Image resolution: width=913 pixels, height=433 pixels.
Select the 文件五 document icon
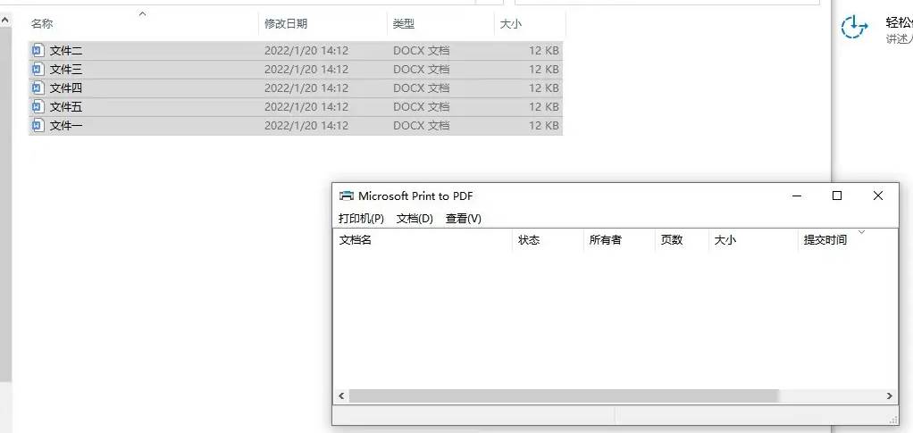tap(38, 107)
